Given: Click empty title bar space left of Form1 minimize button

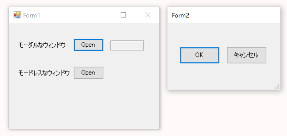Looking at the screenshot, I should coord(67,15).
